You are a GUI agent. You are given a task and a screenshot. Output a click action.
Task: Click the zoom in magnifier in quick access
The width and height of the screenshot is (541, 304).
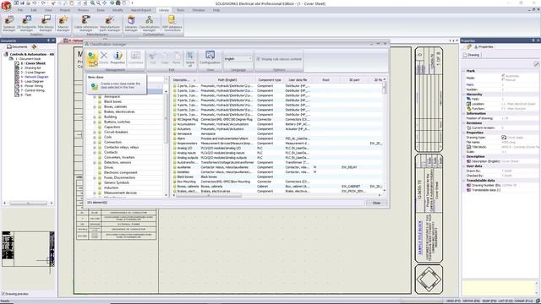[x=92, y=3]
